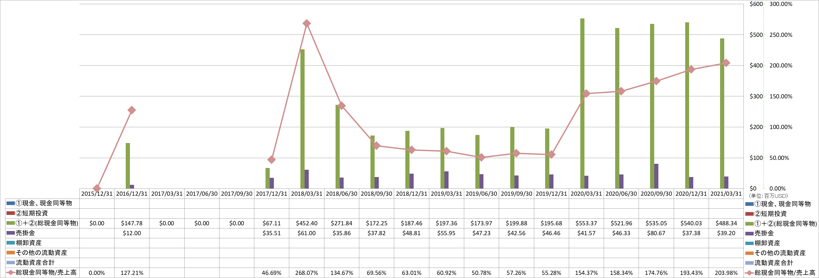Click the blue ①現金、現金同等物 swatch in the right-side legend
The width and height of the screenshot is (819, 278).
click(x=749, y=204)
